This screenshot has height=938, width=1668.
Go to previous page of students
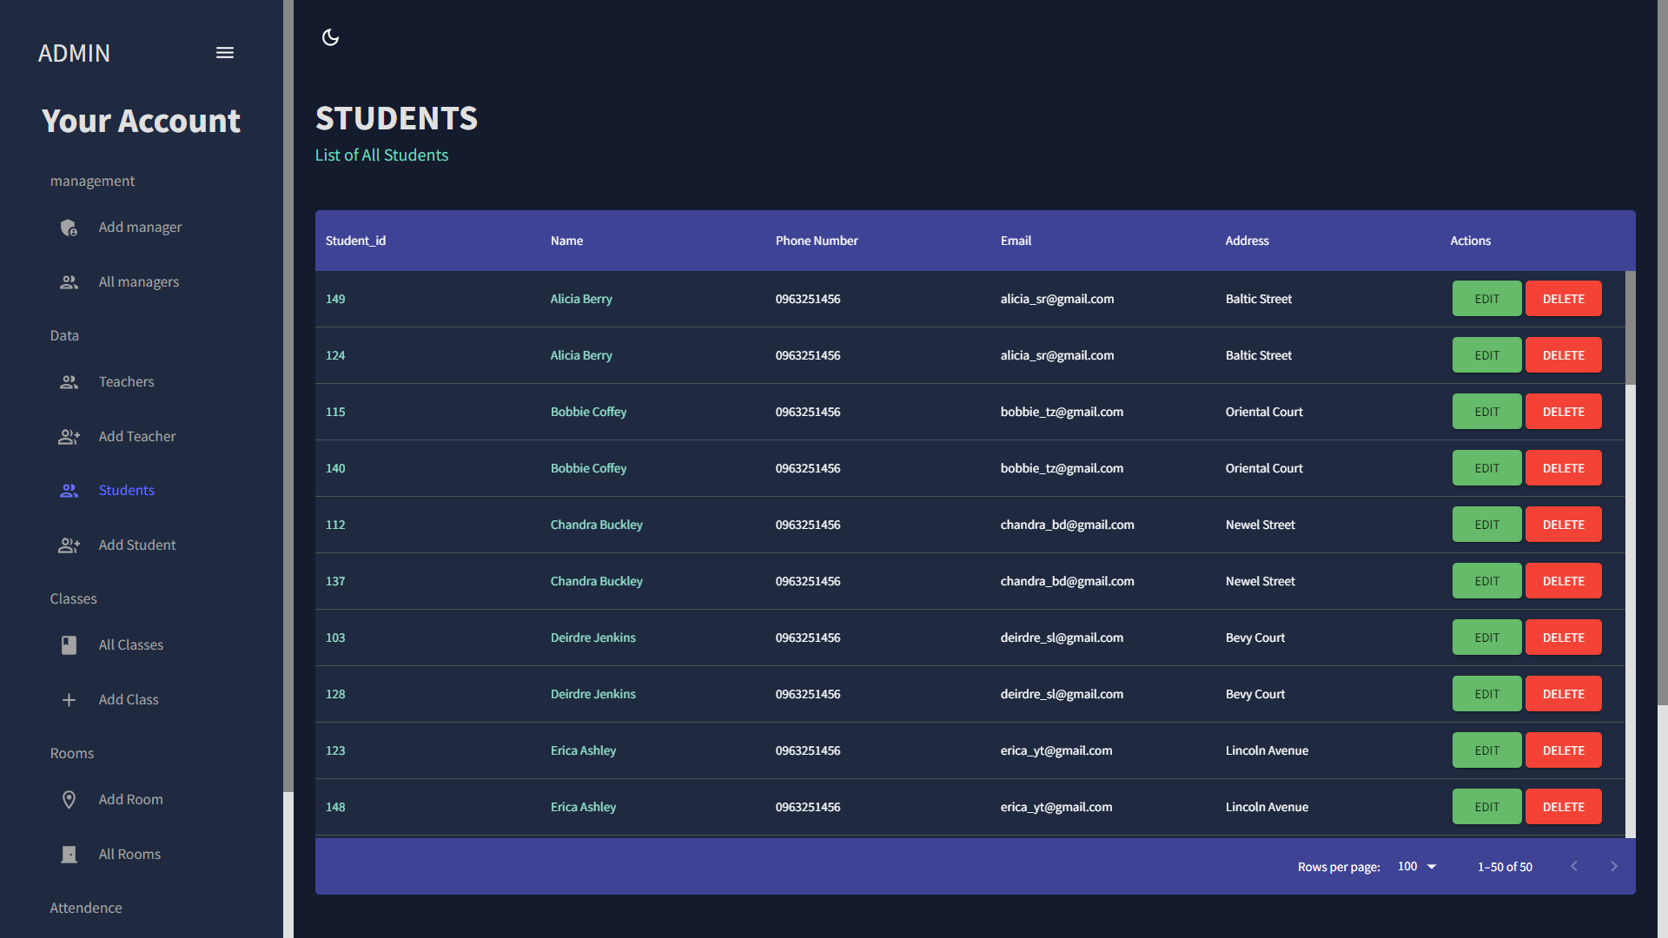click(1573, 867)
